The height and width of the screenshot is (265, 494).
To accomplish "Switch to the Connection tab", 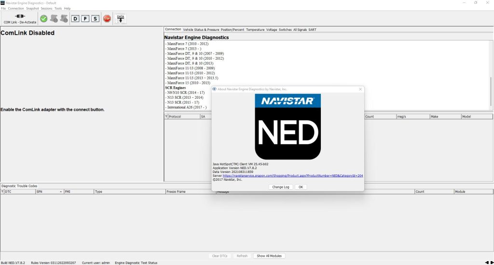I will tap(173, 29).
